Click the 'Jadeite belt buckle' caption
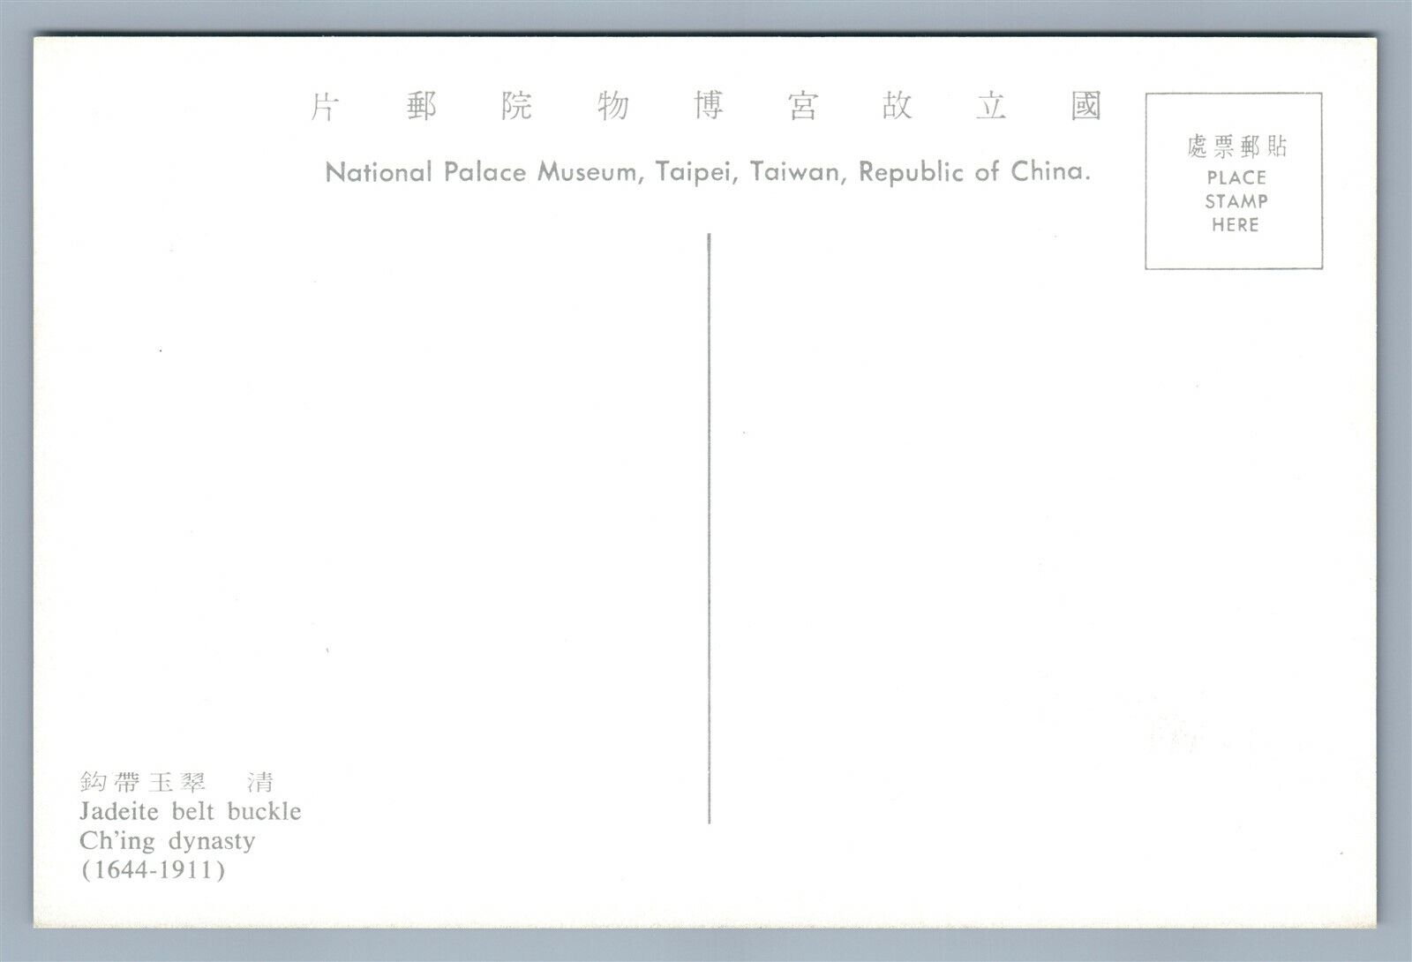 (191, 811)
